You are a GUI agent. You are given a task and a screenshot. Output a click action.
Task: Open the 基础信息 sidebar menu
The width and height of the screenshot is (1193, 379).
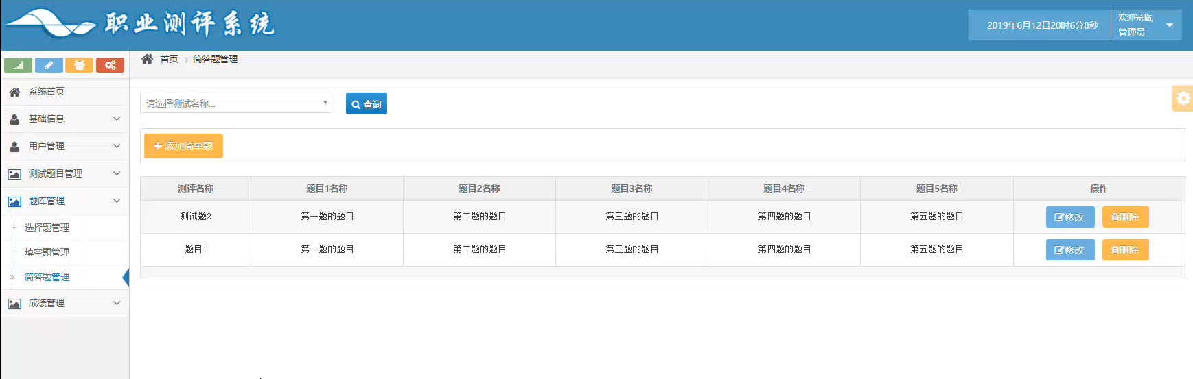tap(65, 119)
